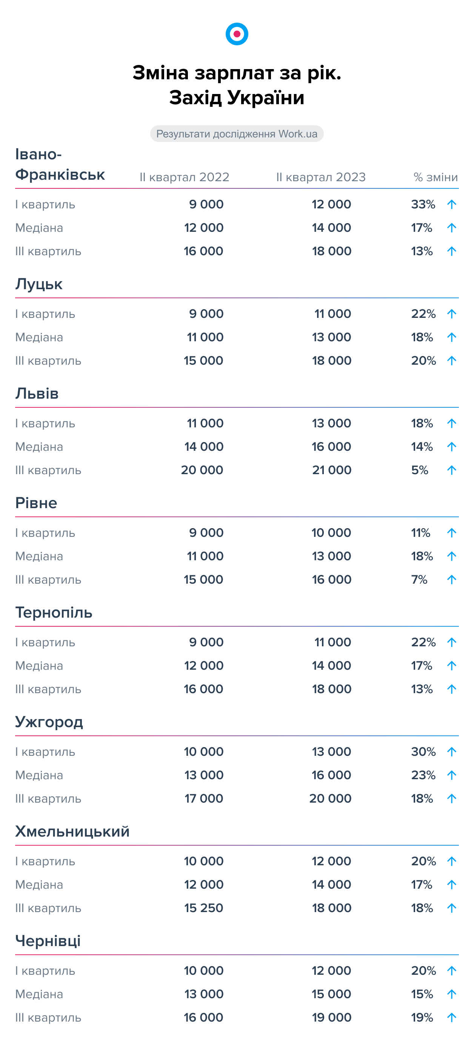Click the 'II квартал 2022' column header
This screenshot has height=1048, width=474.
pos(184,177)
